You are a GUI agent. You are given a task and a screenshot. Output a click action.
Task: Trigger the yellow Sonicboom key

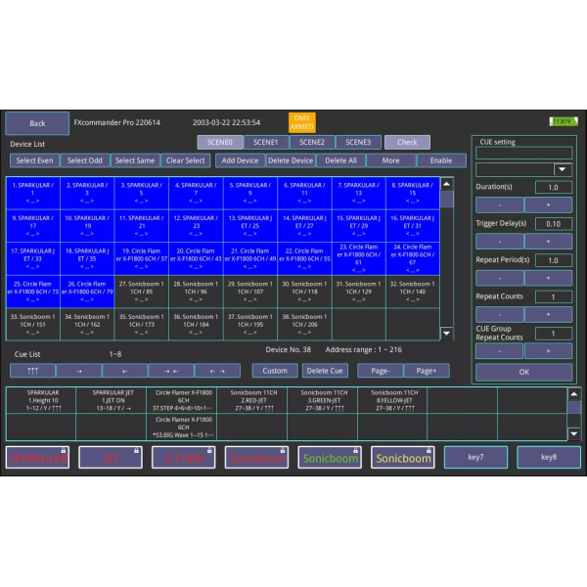point(403,457)
